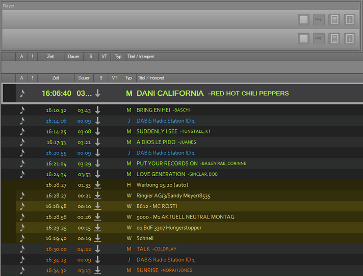Image resolution: width=363 pixels, height=276 pixels.
Task: Click the underlined arrow on Hungerstopper row
Action: pyautogui.click(x=98, y=228)
